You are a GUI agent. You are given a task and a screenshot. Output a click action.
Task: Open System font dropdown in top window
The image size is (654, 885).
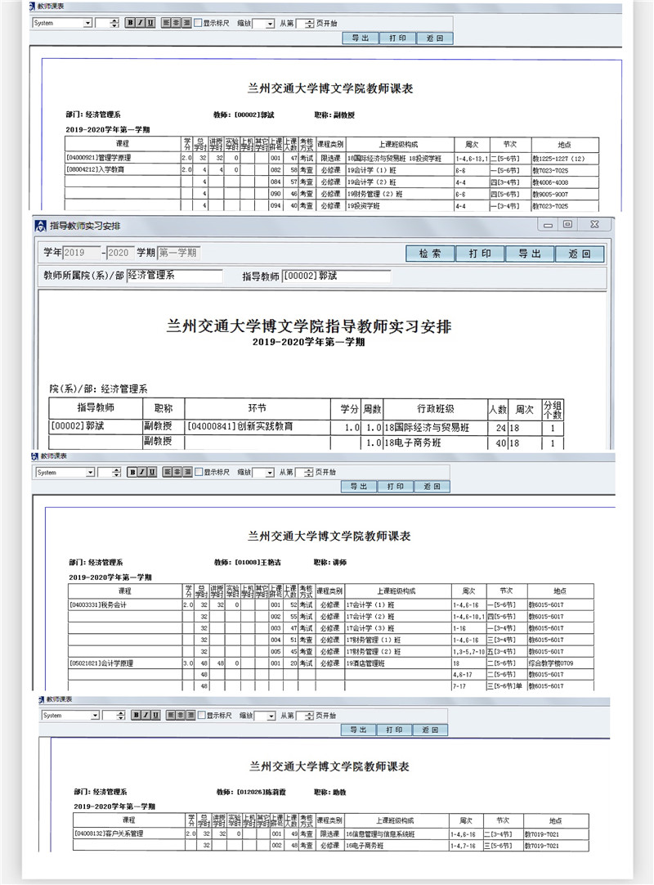point(87,23)
